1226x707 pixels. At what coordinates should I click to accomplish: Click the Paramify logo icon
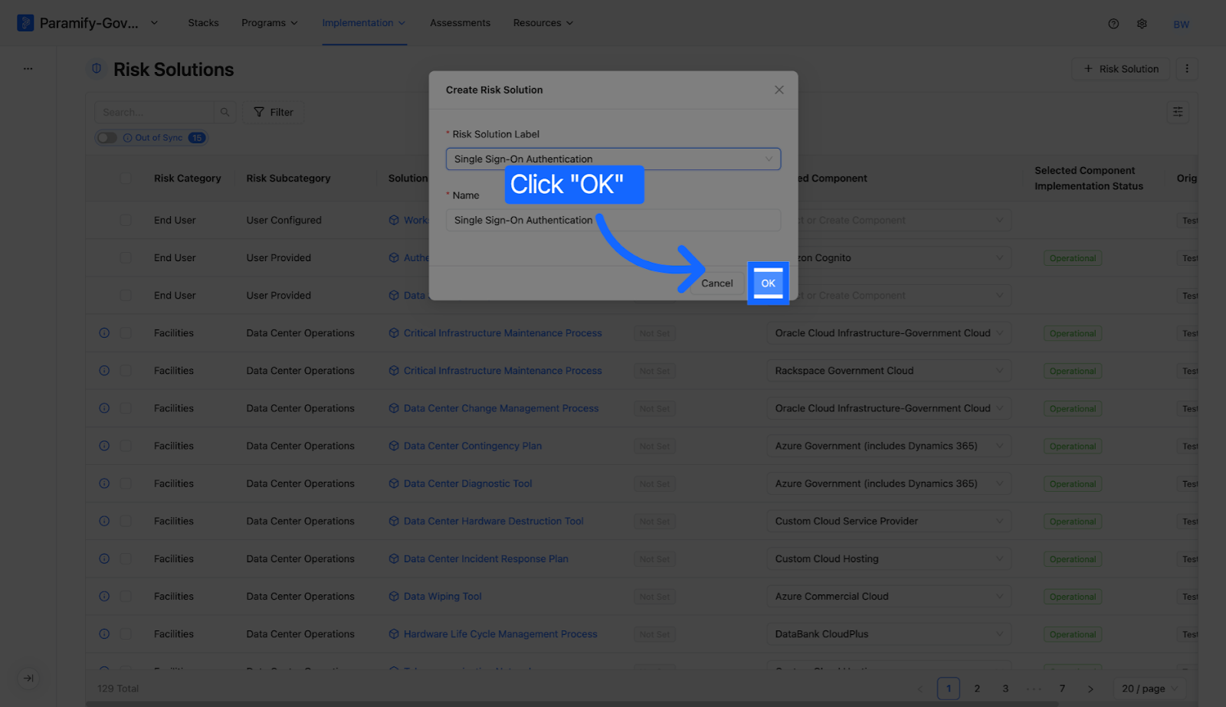coord(25,23)
